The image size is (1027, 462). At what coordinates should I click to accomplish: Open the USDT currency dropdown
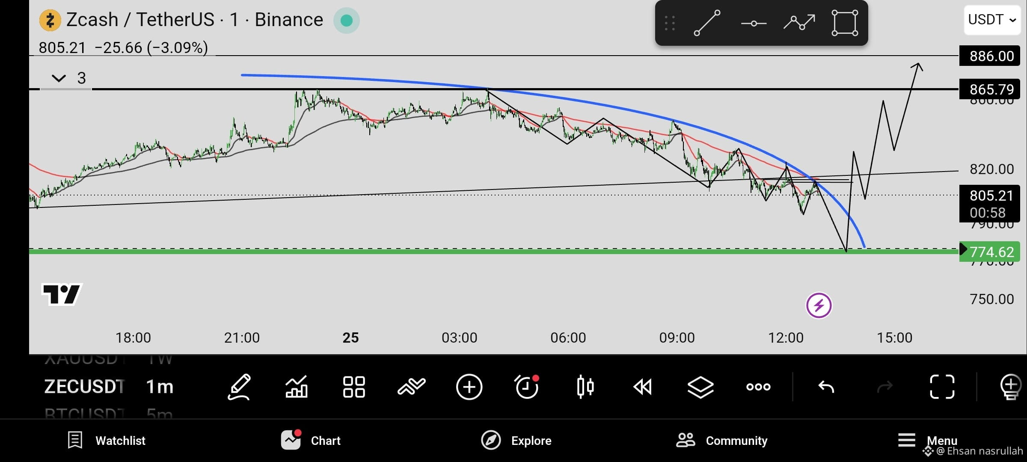(992, 20)
